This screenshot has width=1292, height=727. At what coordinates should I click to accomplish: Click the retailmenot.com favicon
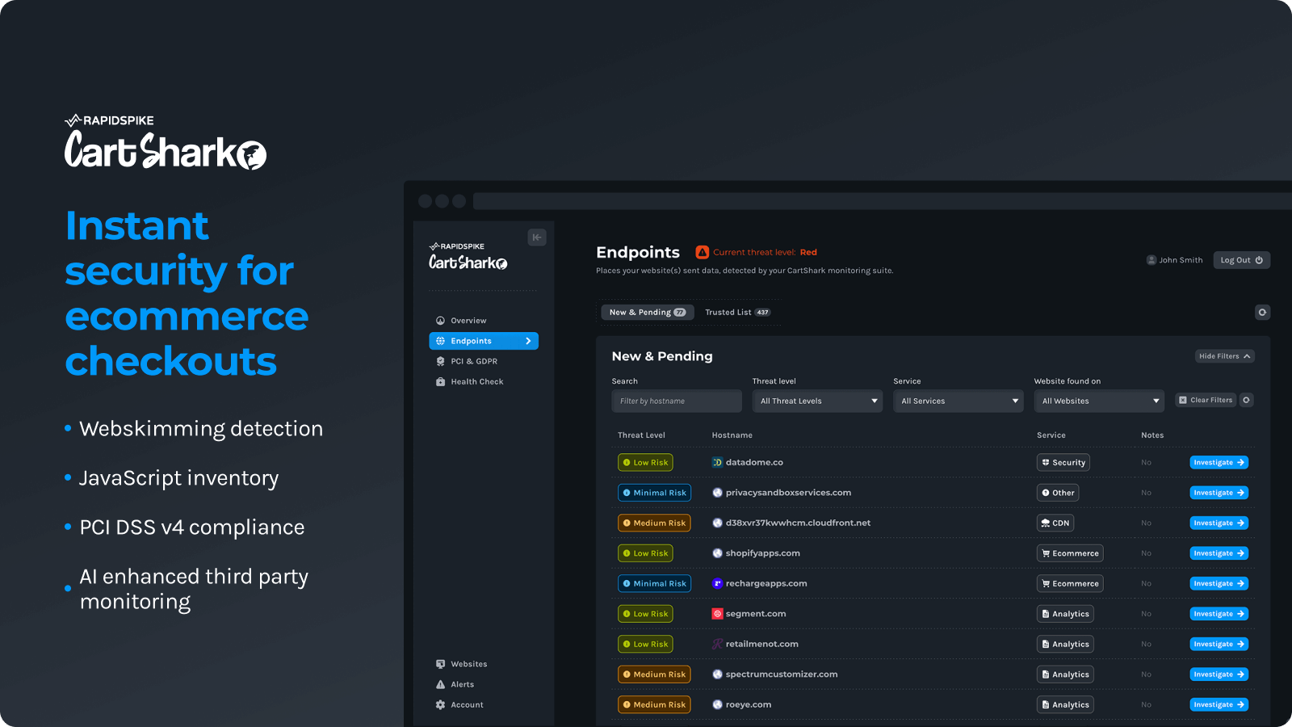(x=717, y=644)
